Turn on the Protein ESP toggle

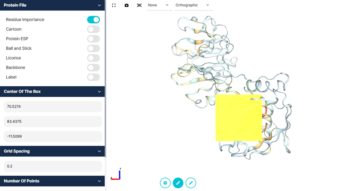click(x=93, y=39)
